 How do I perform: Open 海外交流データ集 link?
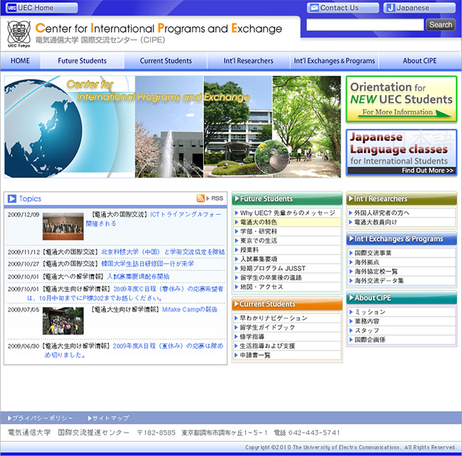click(402, 280)
